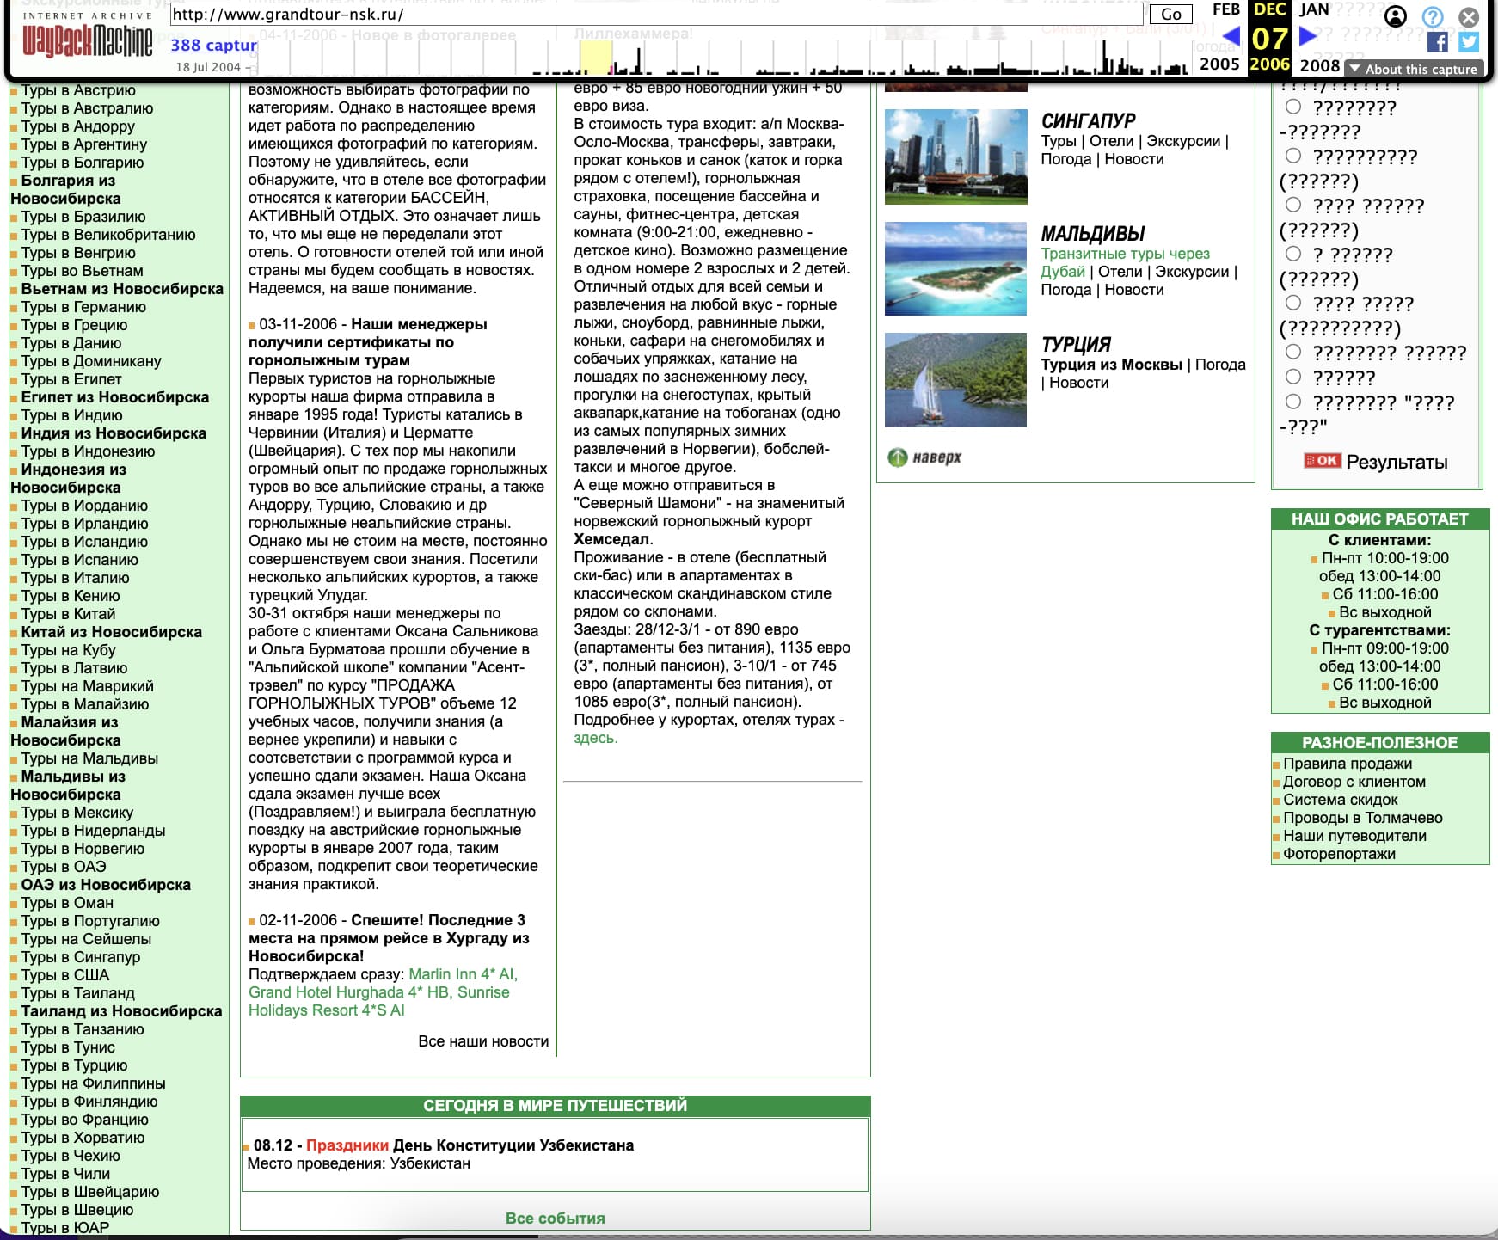Open Договор с клиентом link

click(x=1354, y=782)
